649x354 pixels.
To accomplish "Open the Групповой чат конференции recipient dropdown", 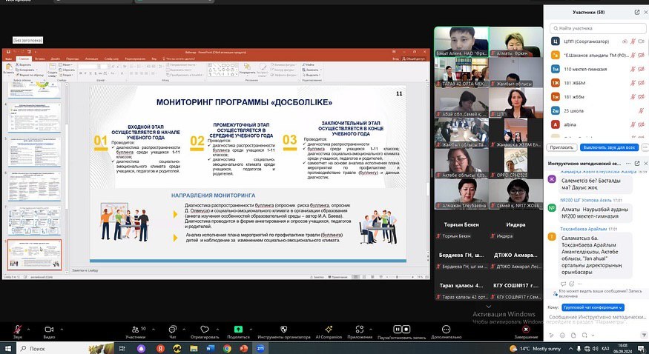I will click(x=593, y=307).
